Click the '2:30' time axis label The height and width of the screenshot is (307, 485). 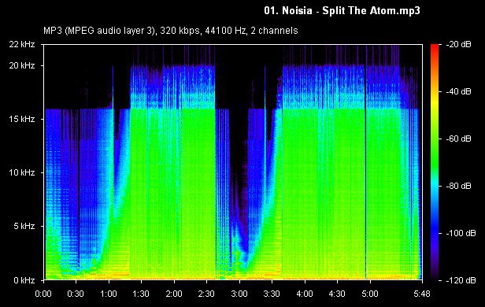206,294
